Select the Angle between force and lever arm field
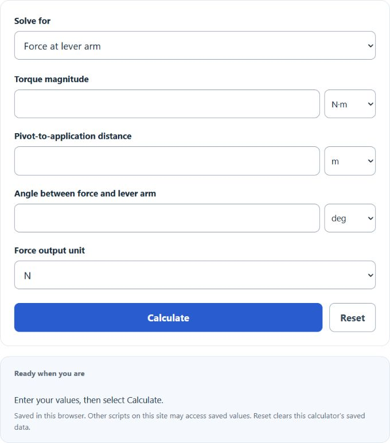Viewport: 390px width, 443px height. pos(167,218)
